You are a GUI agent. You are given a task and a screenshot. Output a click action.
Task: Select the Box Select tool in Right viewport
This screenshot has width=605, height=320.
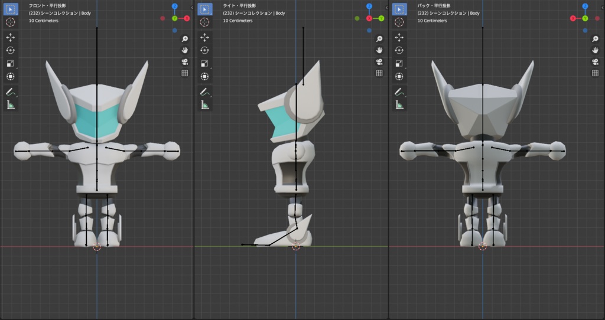click(205, 9)
